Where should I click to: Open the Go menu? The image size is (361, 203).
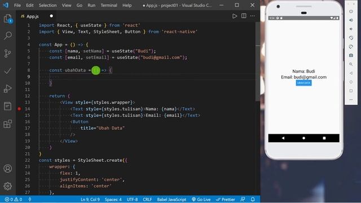pos(80,5)
